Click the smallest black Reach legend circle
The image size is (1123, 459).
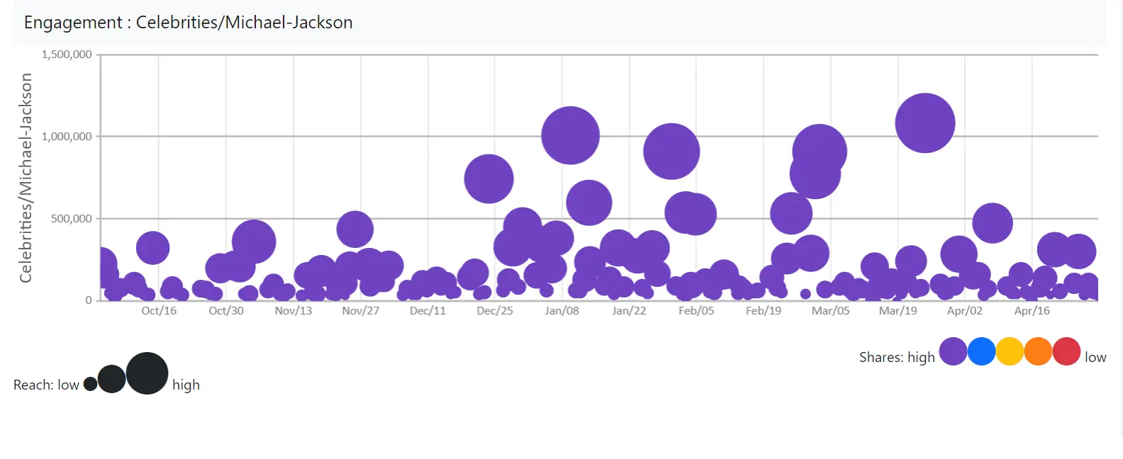point(90,384)
